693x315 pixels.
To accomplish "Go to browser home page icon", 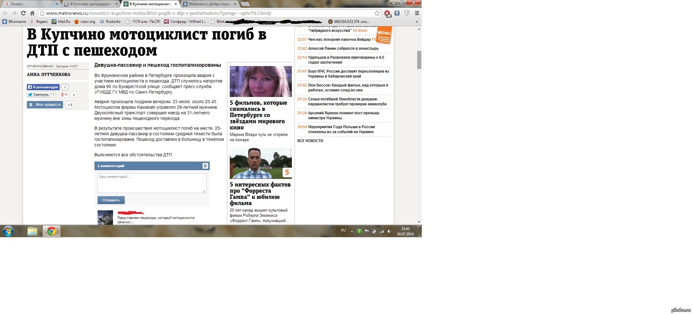I will pos(32,13).
